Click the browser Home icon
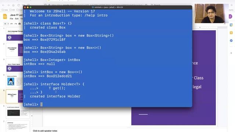 coord(13,5)
